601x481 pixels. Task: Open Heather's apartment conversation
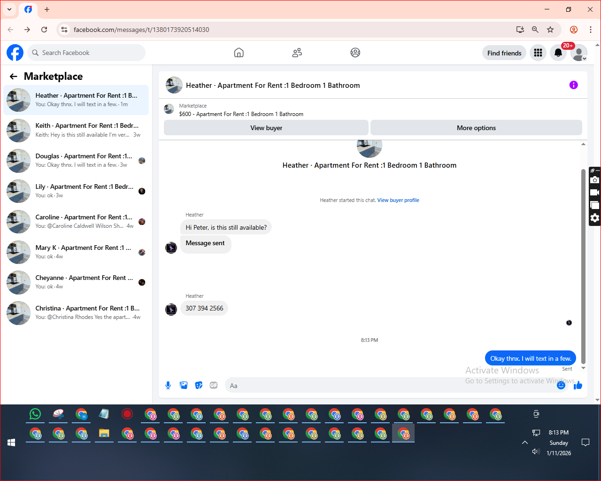pyautogui.click(x=76, y=100)
